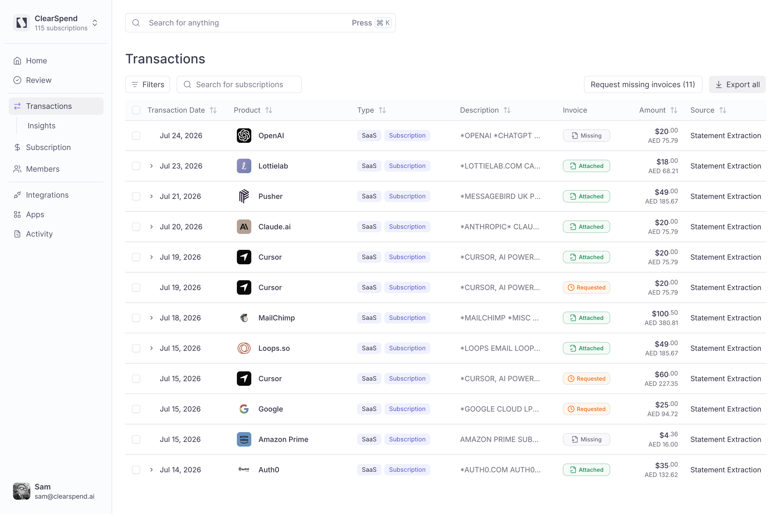Click sam@clearspend.ai account email
The height and width of the screenshot is (514, 780).
[x=65, y=496]
